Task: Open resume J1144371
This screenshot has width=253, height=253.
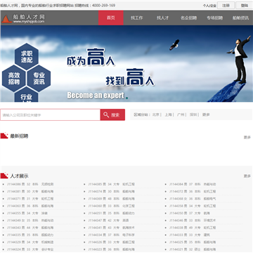Action: pyautogui.click(x=30, y=199)
